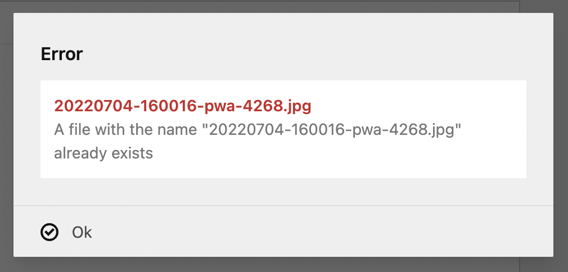568x272 pixels.
Task: Click the dimmed overlay above the dialog
Action: [x=281, y=6]
